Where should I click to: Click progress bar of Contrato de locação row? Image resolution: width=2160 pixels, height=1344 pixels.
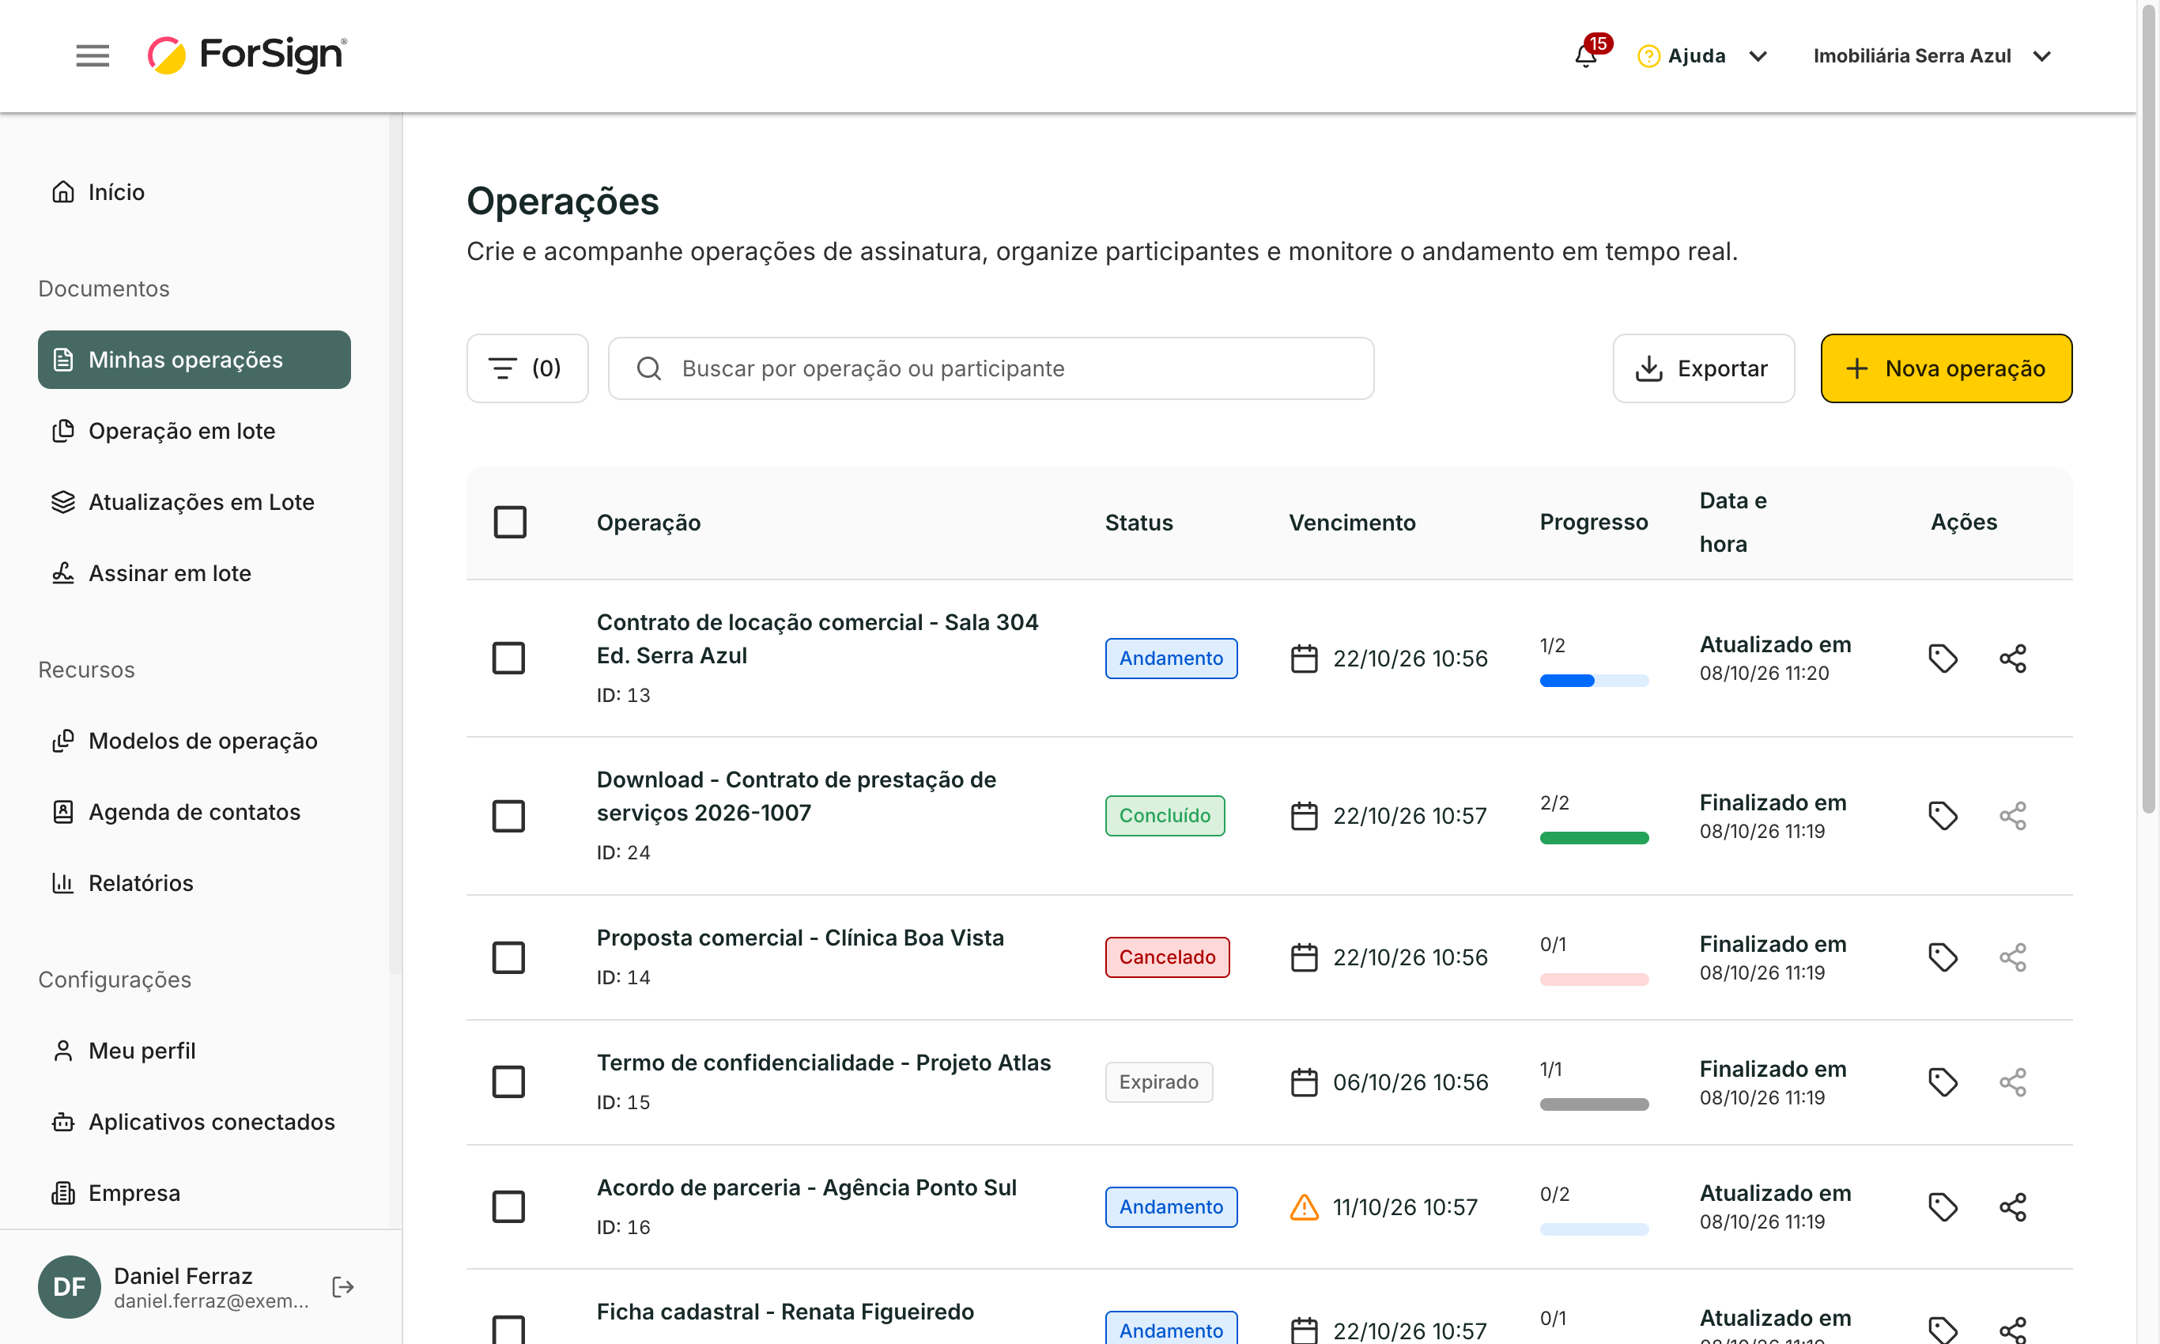[x=1595, y=681]
